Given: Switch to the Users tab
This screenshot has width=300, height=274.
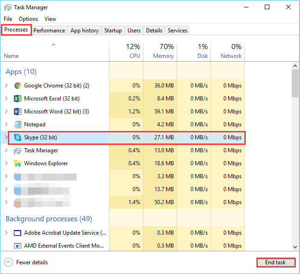Looking at the screenshot, I should click(x=134, y=31).
